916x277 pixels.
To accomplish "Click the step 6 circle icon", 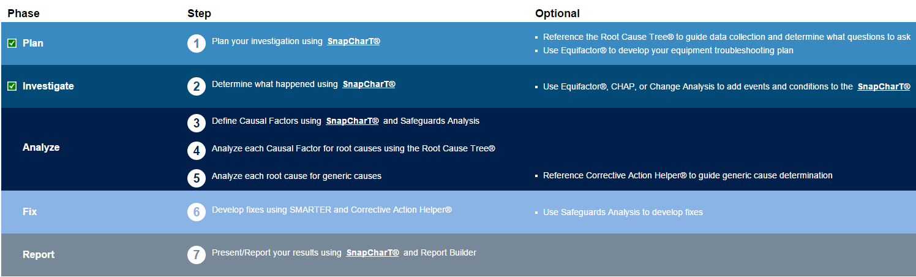I will (x=197, y=212).
